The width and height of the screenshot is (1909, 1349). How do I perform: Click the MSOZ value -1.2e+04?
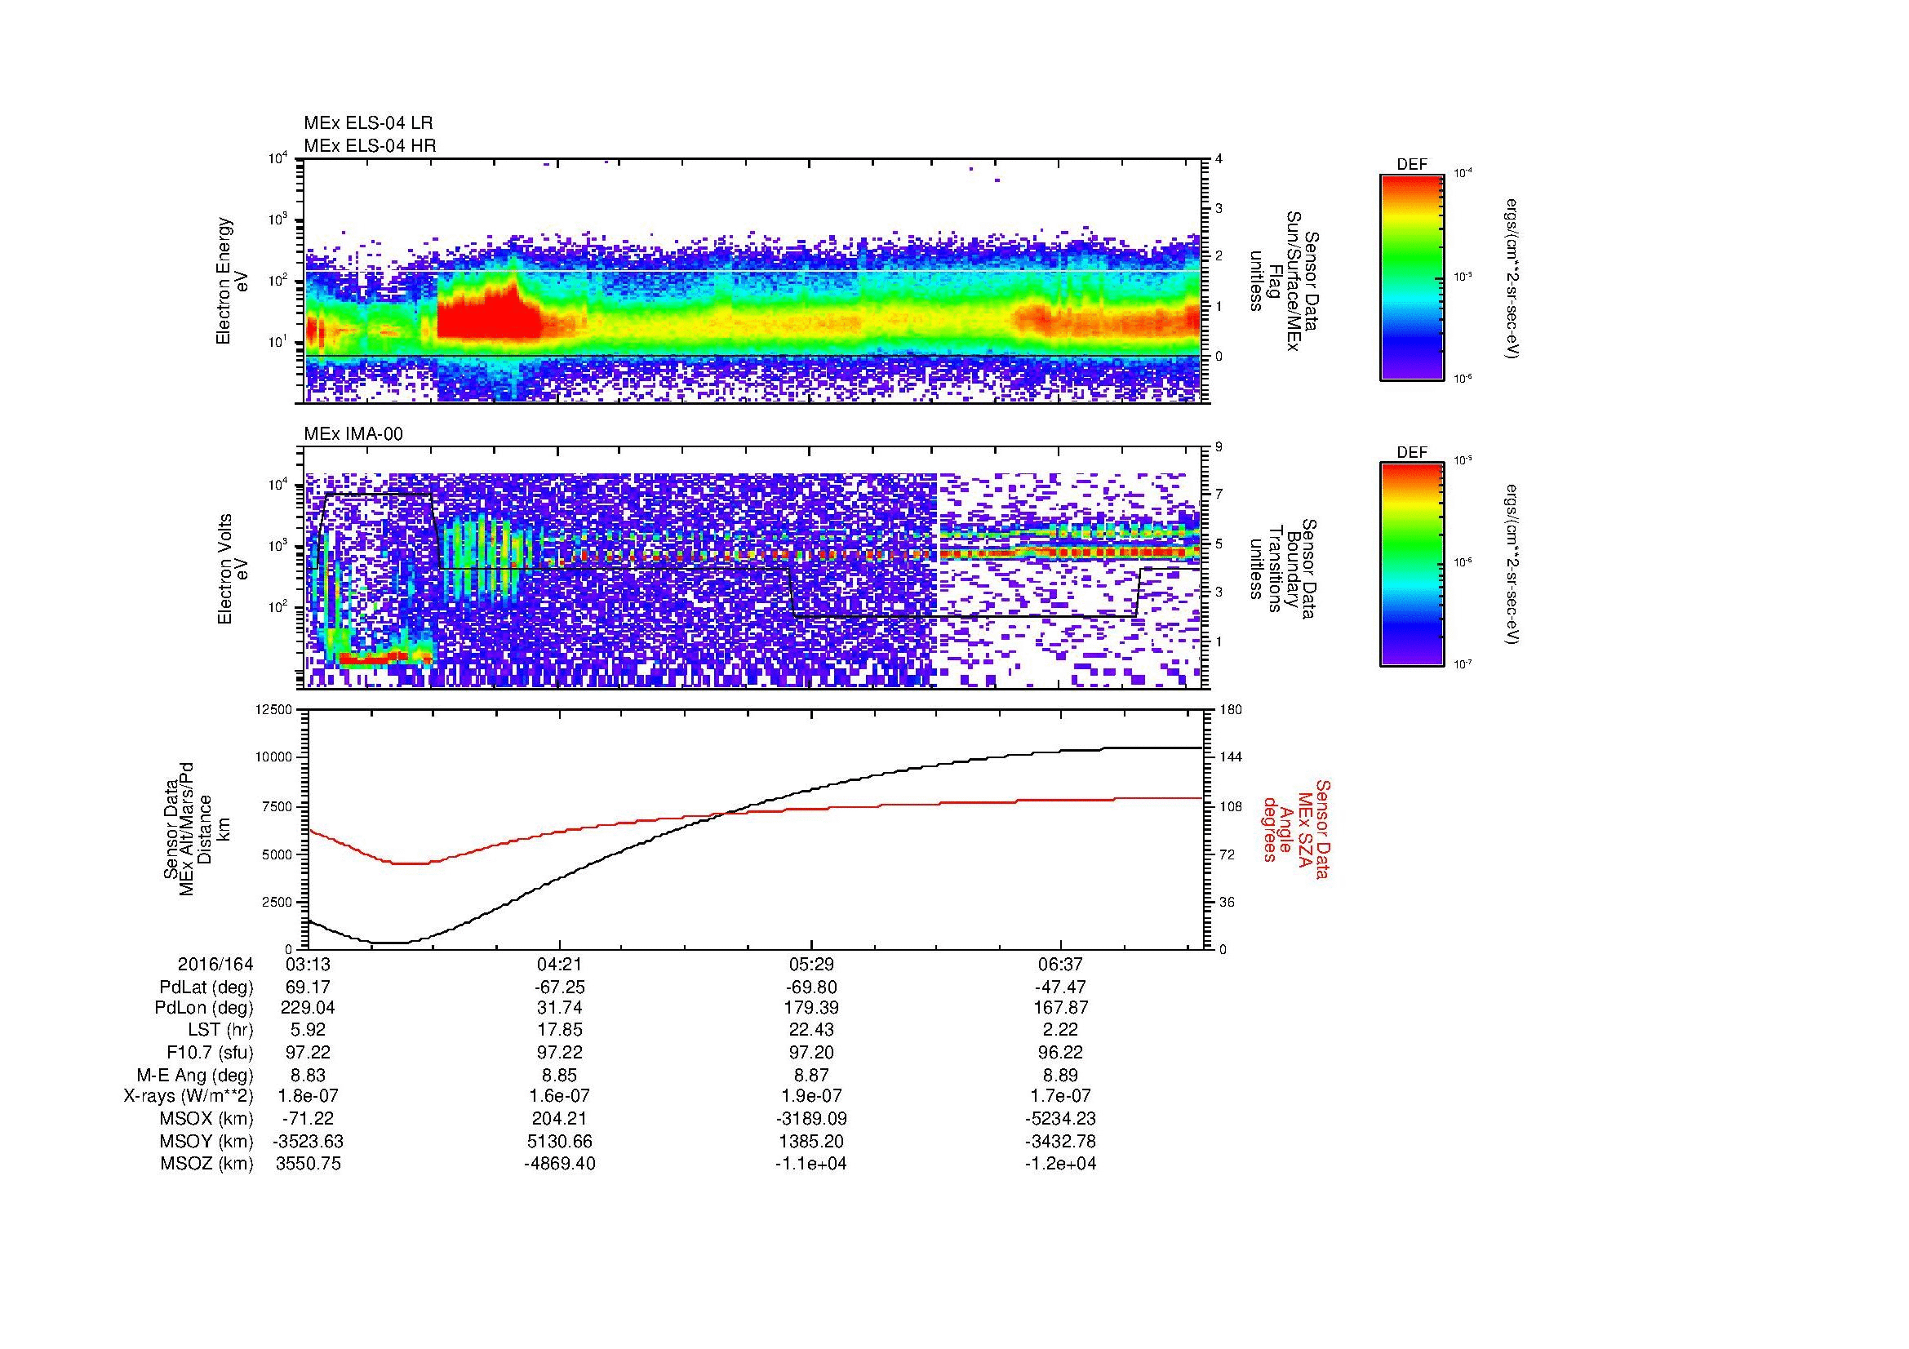point(1061,1164)
